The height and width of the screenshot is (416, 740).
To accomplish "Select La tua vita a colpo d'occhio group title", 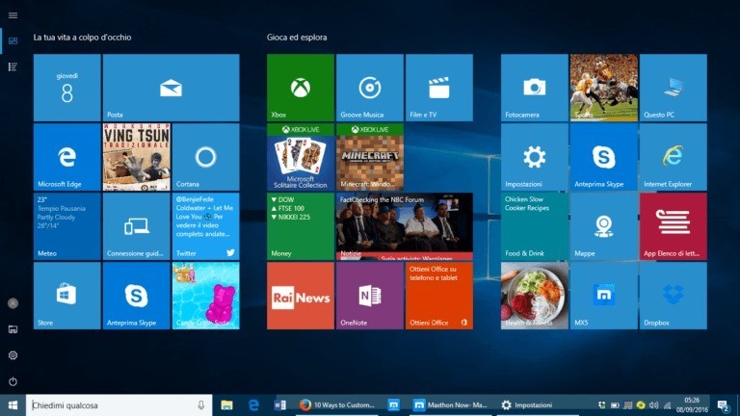I will point(82,38).
